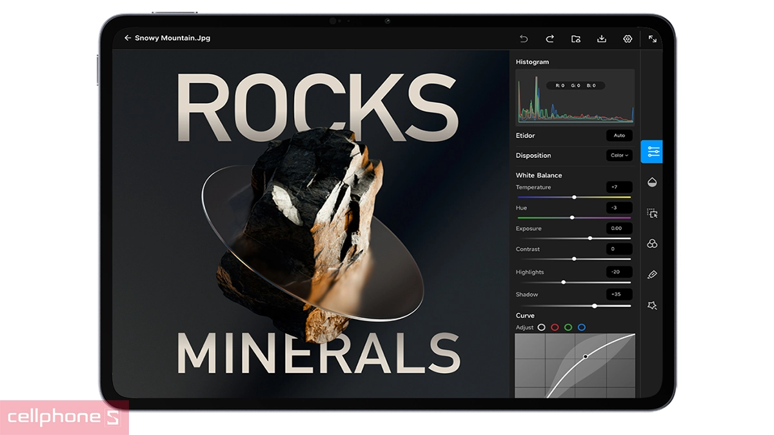The width and height of the screenshot is (774, 435).
Task: Select the white curve channel circle
Action: (541, 327)
